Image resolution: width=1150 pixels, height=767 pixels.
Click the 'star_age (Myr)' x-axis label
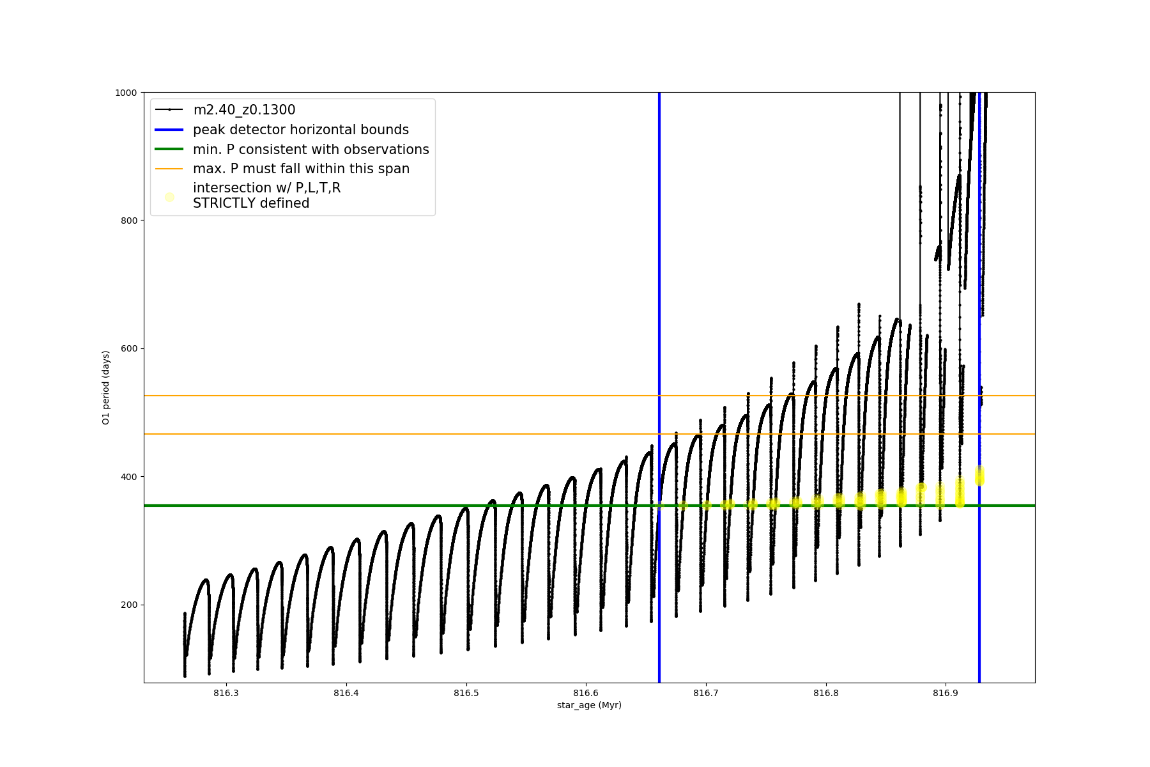click(589, 705)
